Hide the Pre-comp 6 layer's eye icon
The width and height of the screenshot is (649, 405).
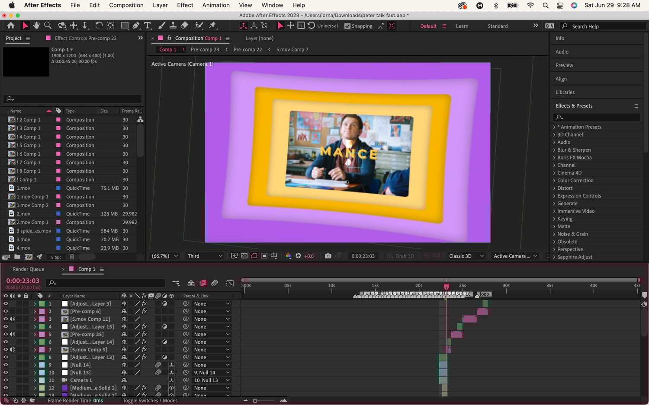[x=6, y=311]
